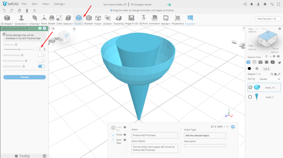
Task: Uncheck the mesh_14 object checkbox
Action: coord(250,87)
